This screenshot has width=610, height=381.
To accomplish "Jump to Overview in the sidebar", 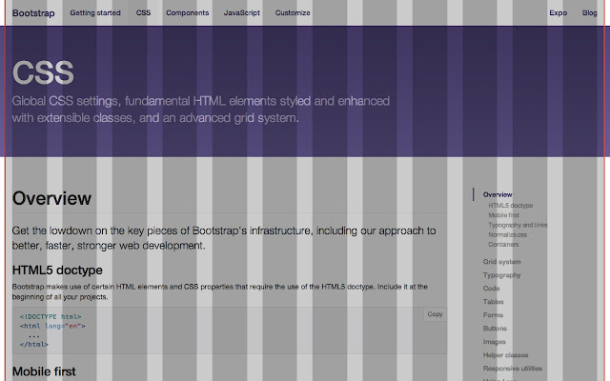I will coord(498,194).
